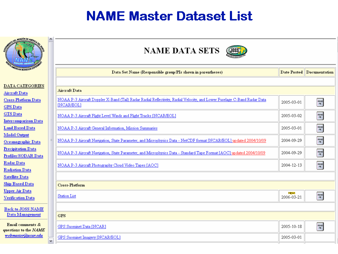Screen dimensions: 338x254
Task: Open P-3 Navigation NetCDF format dataset link
Action: [x=144, y=140]
